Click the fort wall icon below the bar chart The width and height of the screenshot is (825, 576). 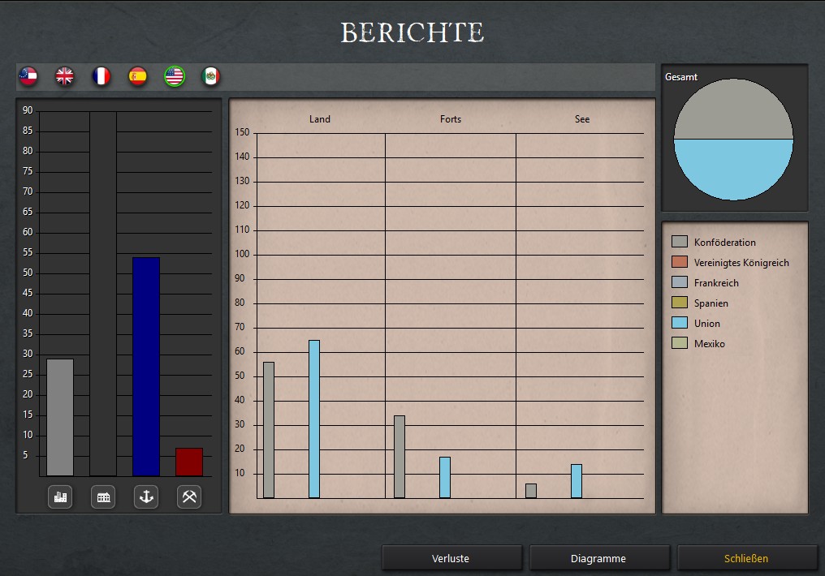tap(103, 496)
